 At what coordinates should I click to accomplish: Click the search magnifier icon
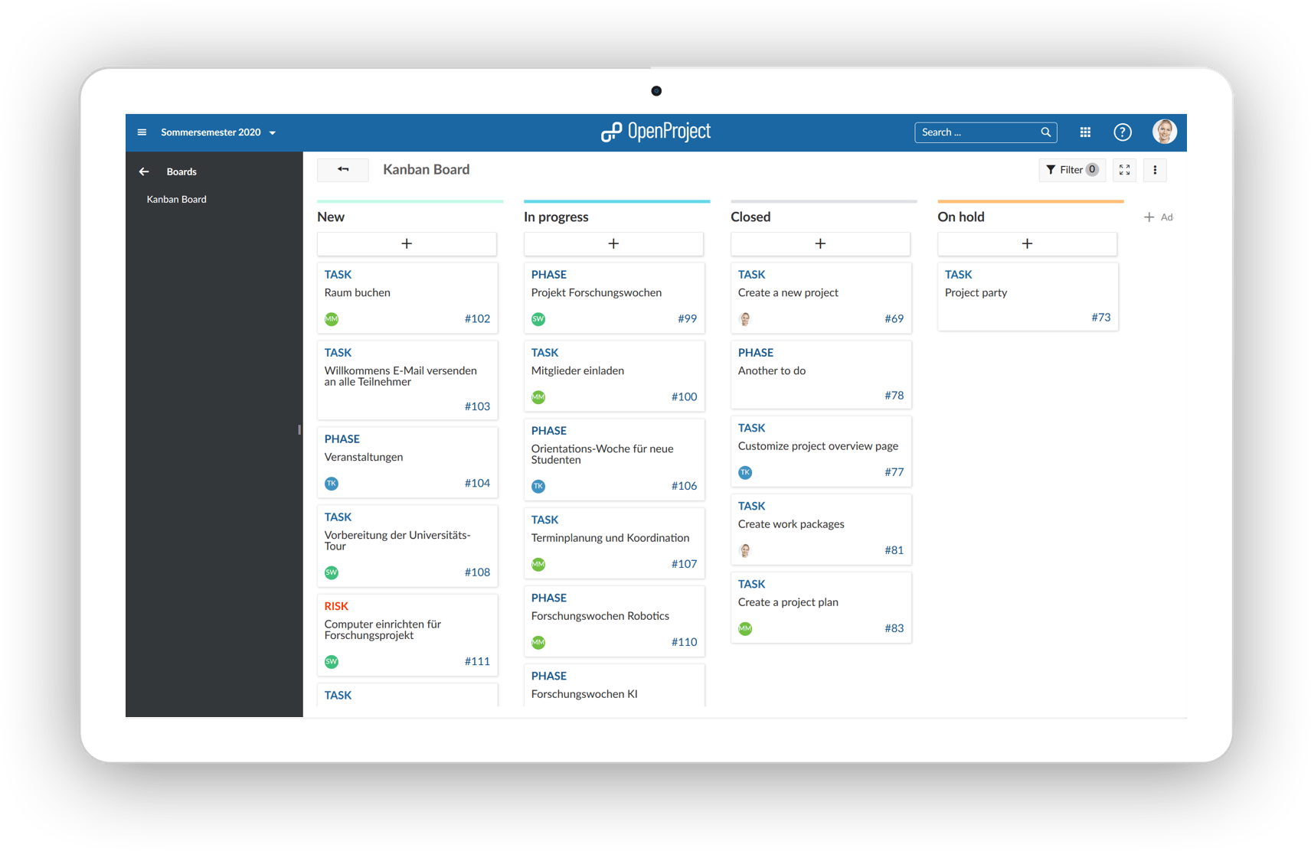[1045, 132]
